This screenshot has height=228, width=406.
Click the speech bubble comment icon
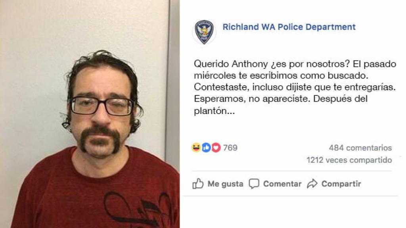pos(254,184)
